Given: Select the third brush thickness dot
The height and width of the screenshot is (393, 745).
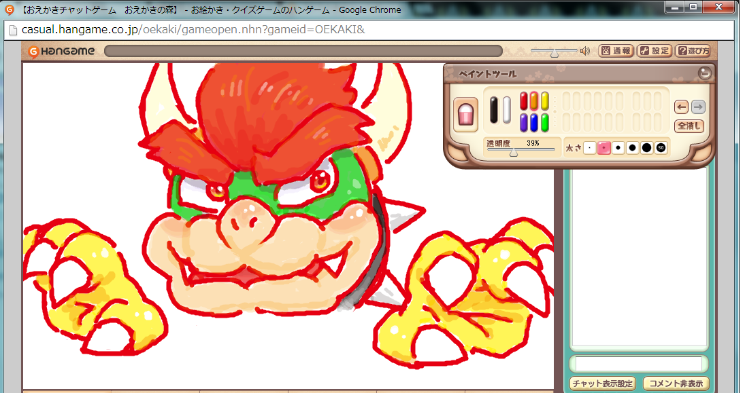Looking at the screenshot, I should [618, 148].
